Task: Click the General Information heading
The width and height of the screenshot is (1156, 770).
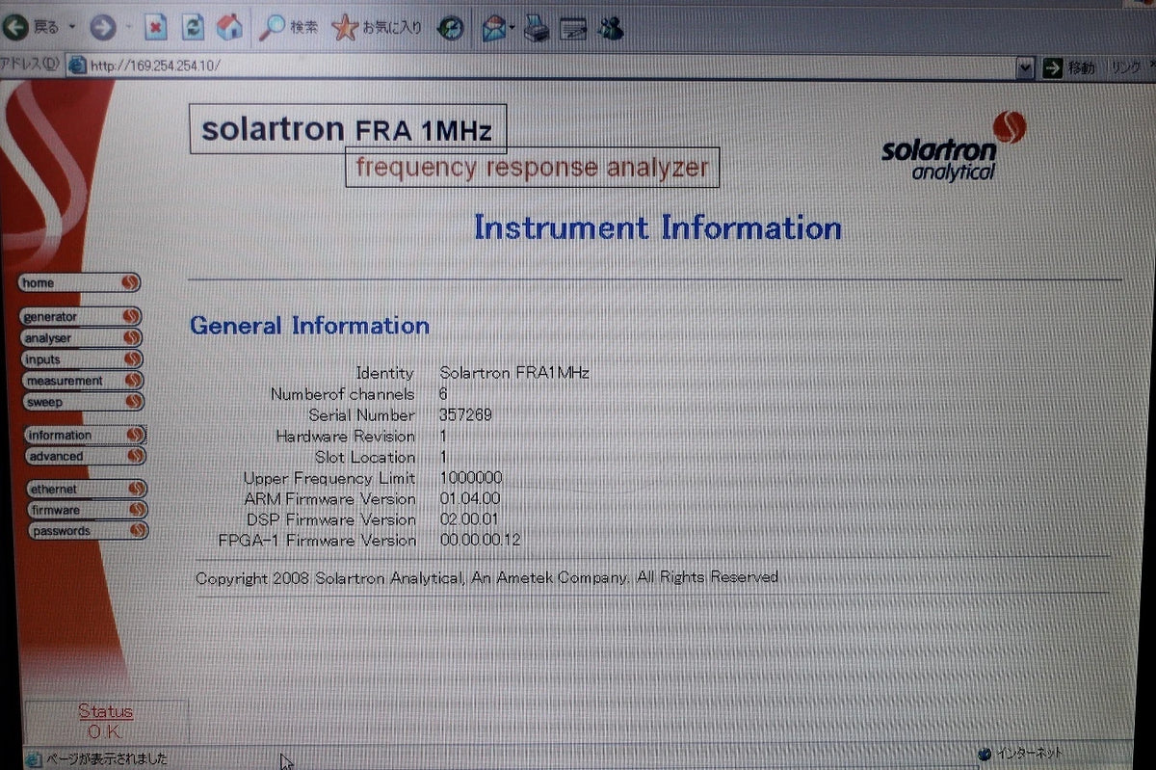Action: click(x=309, y=326)
